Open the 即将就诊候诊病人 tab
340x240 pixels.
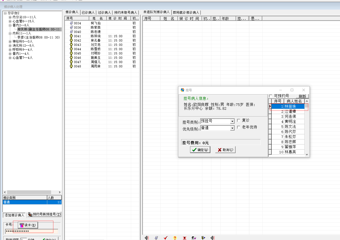[x=186, y=12]
